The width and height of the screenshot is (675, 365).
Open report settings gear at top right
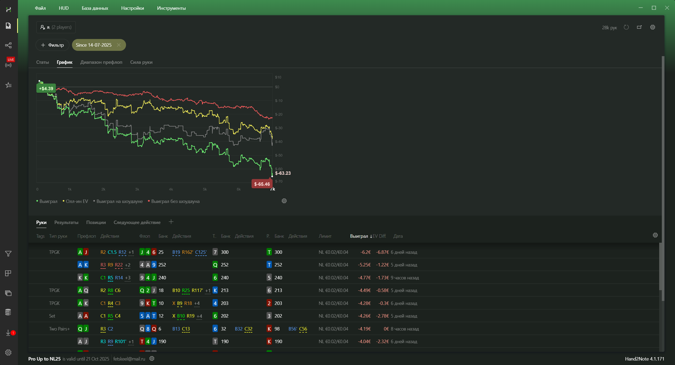653,27
